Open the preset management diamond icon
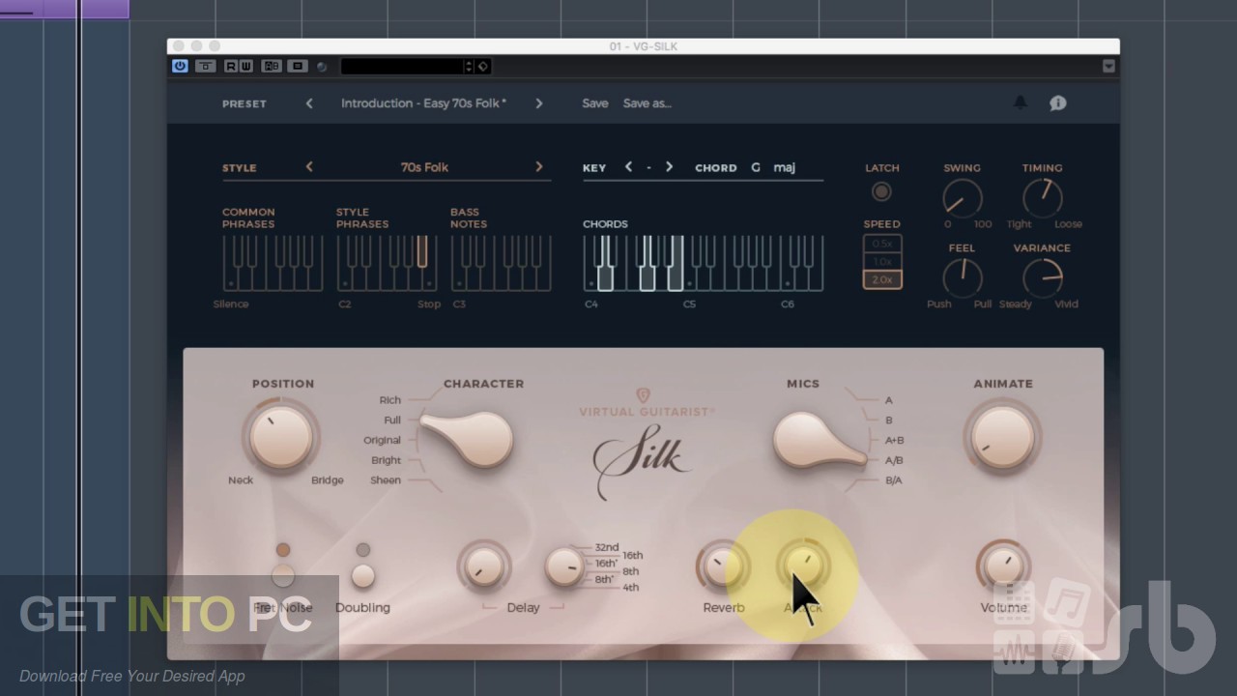The image size is (1237, 696). (x=483, y=66)
